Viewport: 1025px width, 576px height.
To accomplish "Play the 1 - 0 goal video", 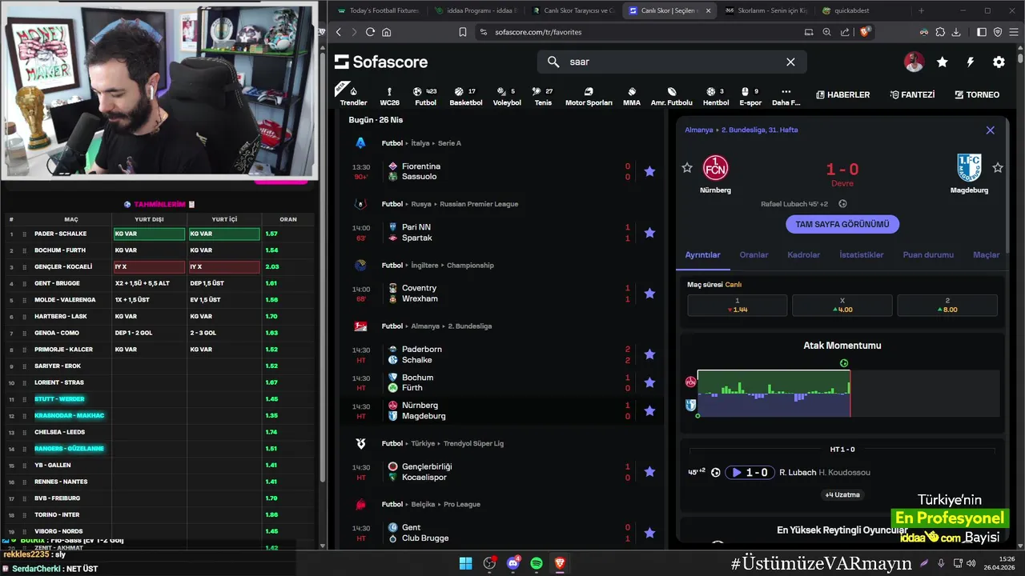I will 750,473.
